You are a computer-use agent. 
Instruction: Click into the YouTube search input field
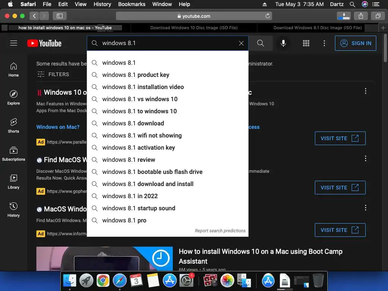[x=168, y=43]
